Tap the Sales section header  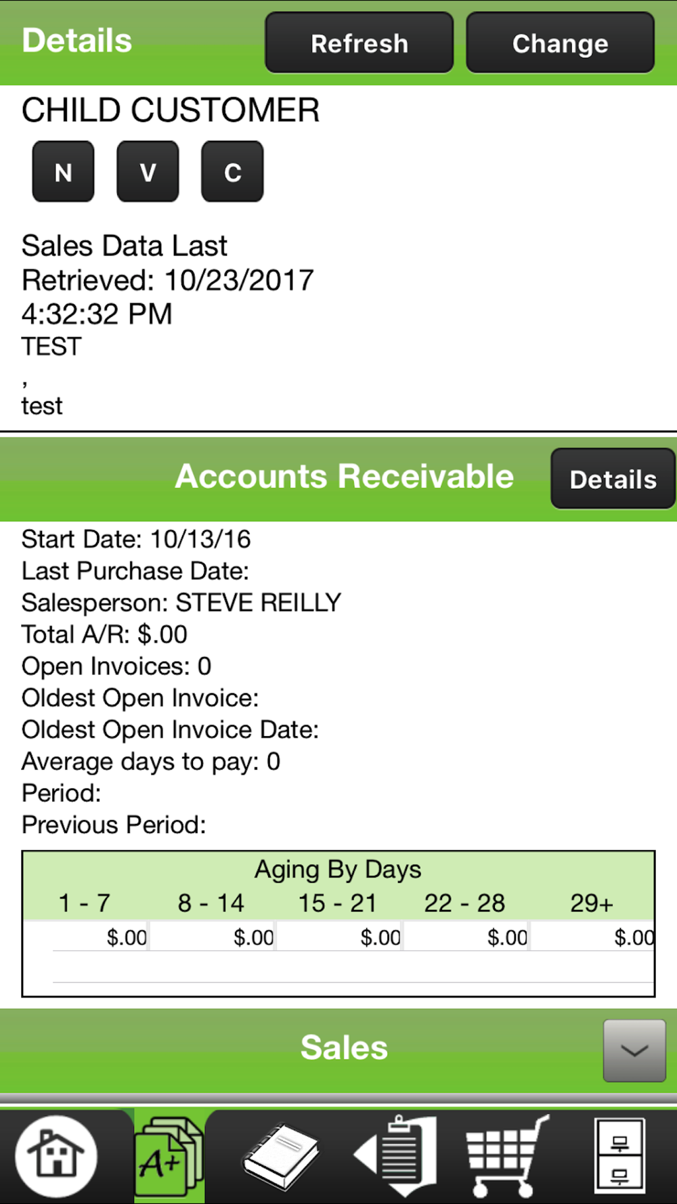344,1048
